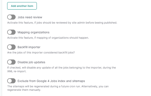Viewport: 151px width, 96px height.
Task: Click the 'If checked, will disable any update' help line
Action: coord(61,67)
